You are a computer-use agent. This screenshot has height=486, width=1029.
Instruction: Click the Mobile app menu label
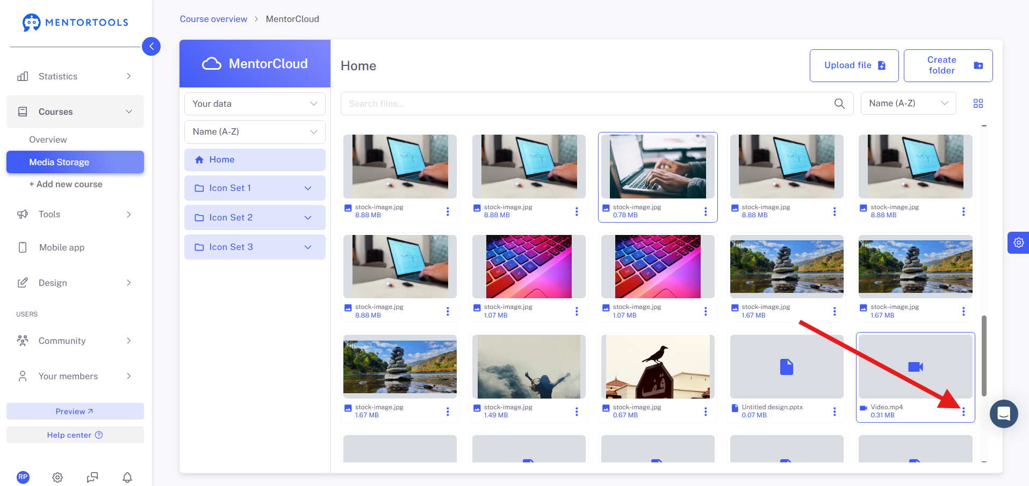click(62, 247)
